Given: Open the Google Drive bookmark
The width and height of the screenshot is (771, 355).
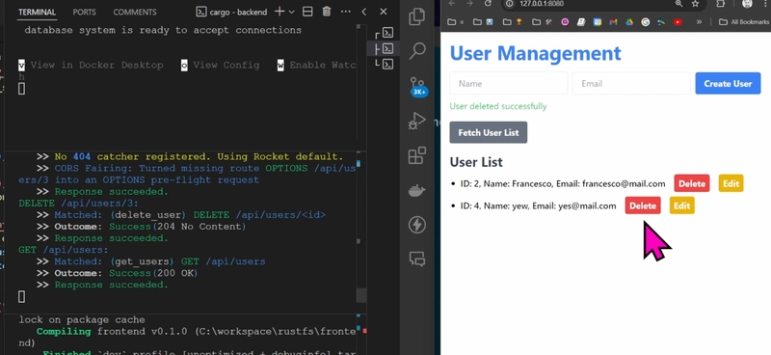Looking at the screenshot, I should click(629, 22).
